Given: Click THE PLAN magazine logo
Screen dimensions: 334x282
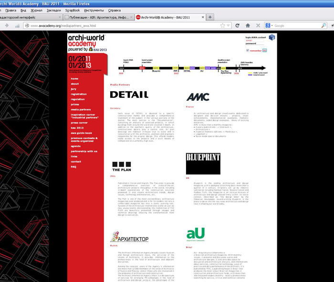Looking at the screenshot, I should pyautogui.click(x=122, y=167).
